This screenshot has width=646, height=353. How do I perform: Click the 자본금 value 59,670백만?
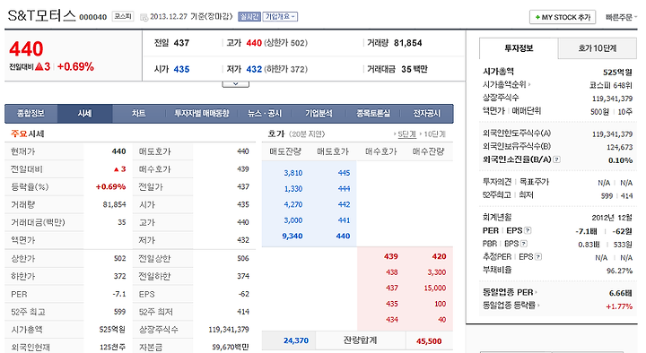coord(231,348)
